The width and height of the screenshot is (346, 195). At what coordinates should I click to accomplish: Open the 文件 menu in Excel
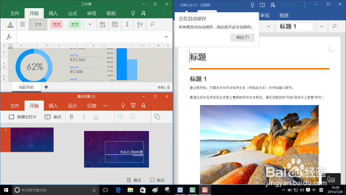click(x=15, y=14)
